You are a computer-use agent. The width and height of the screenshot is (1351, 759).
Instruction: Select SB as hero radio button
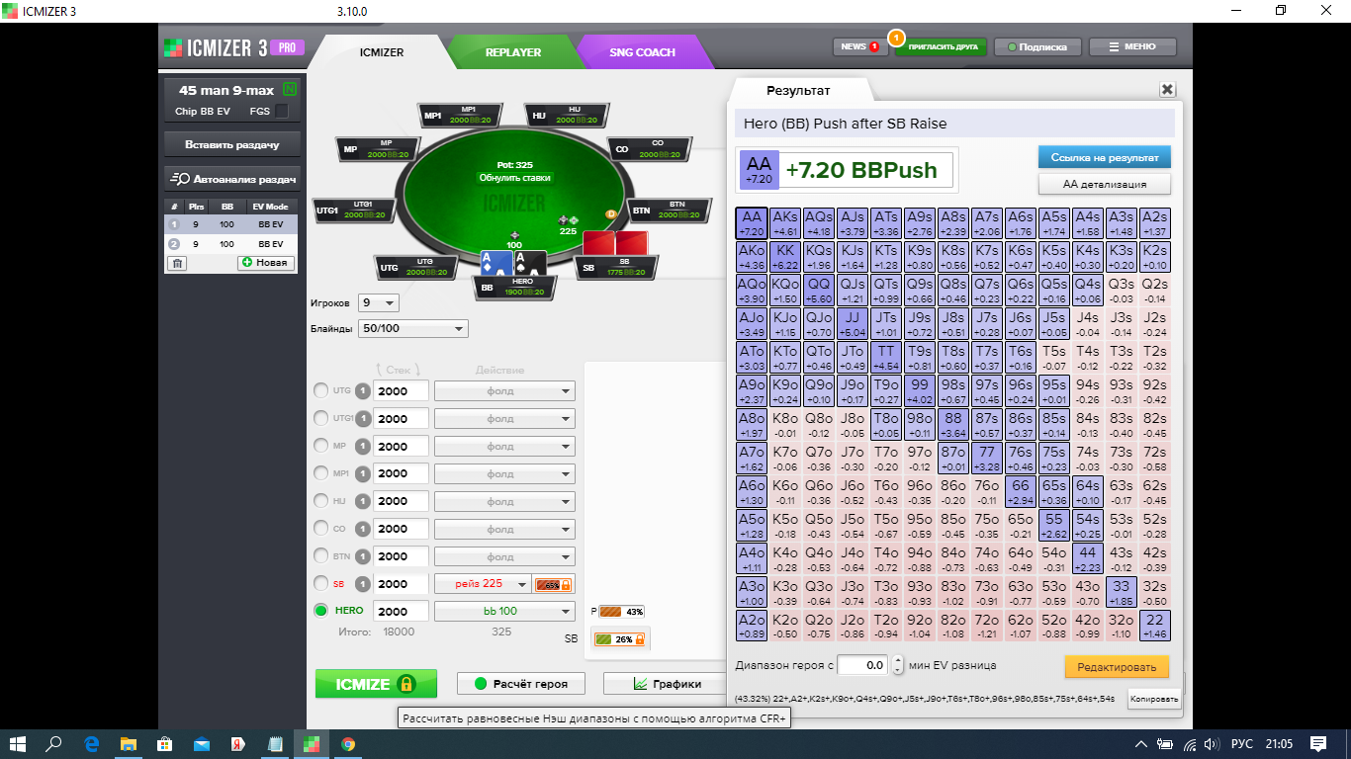tap(320, 583)
